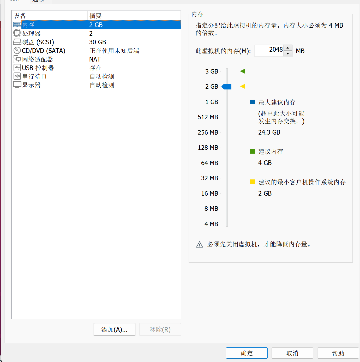Select the 网络适配器 network adapter icon
Viewport: 360px width, 362px height.
pyautogui.click(x=17, y=59)
